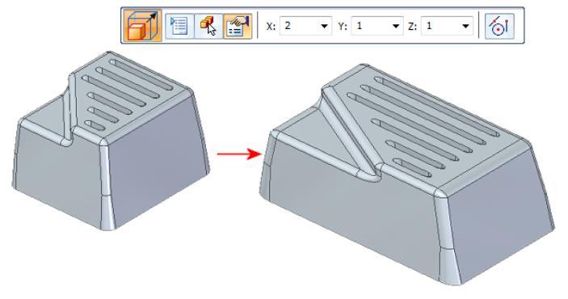Viewport: 568px width, 299px height.
Task: Click the "Y:" label
Action: pyautogui.click(x=343, y=27)
